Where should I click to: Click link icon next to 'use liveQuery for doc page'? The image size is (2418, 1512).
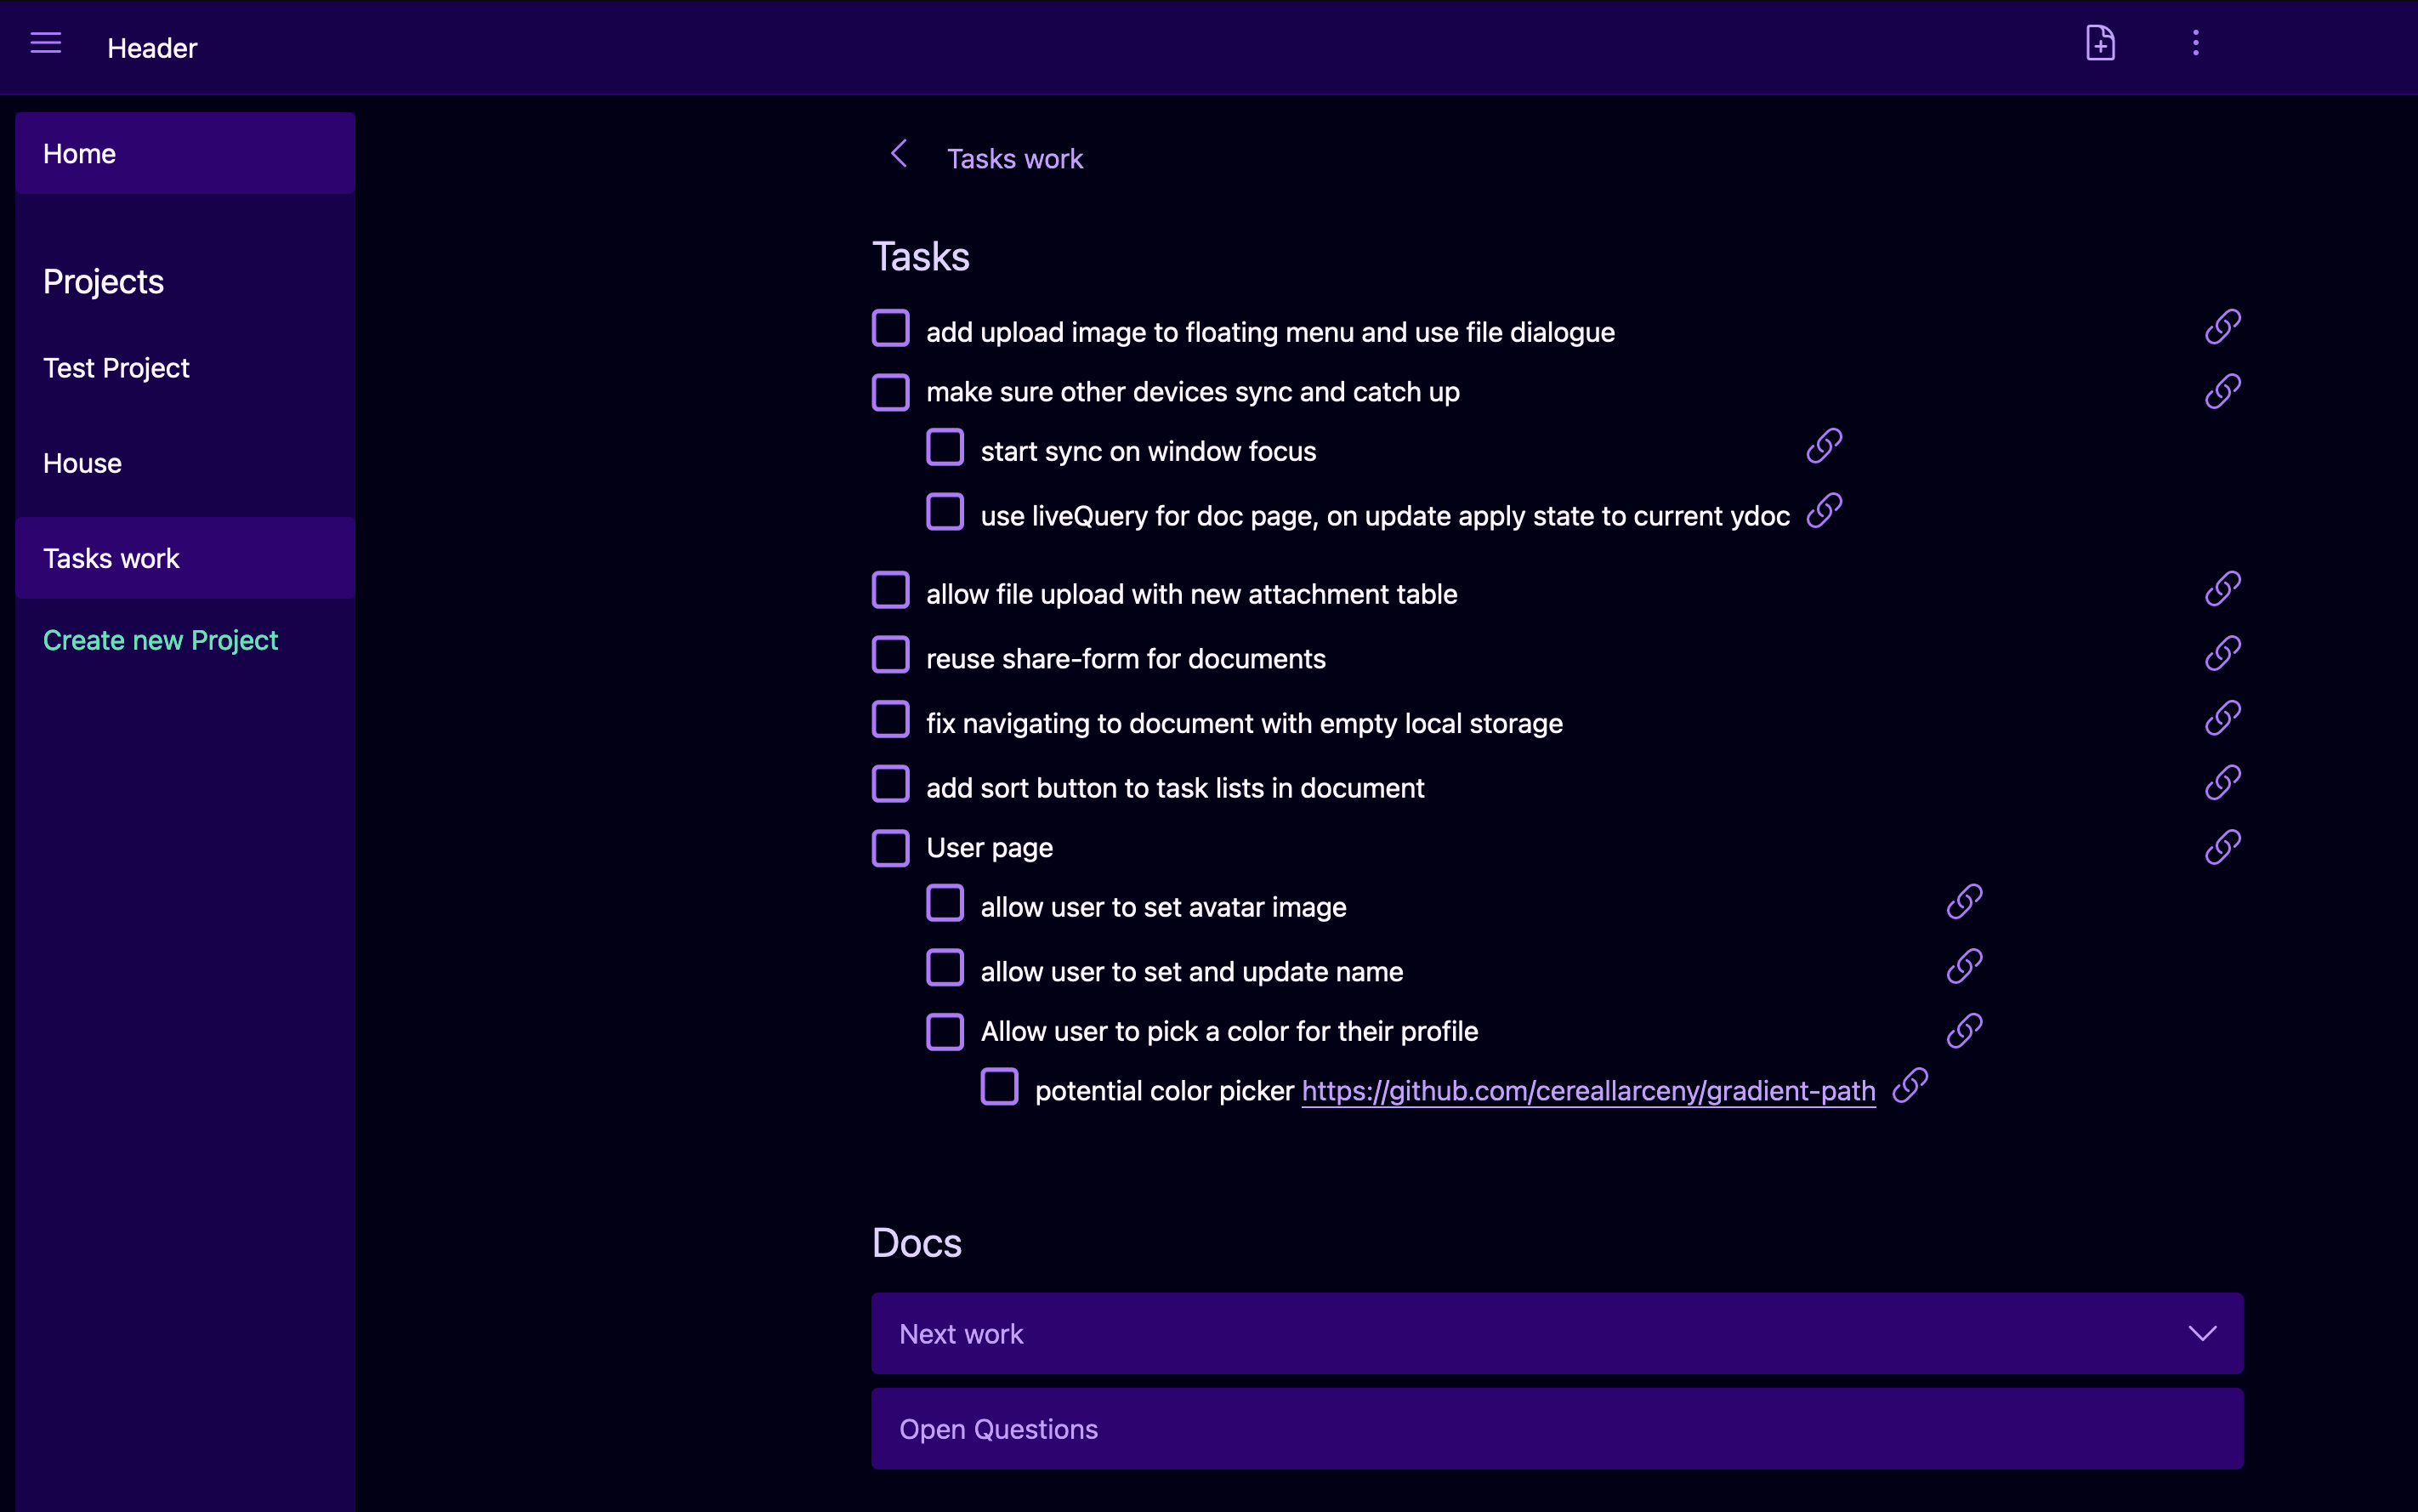1823,511
